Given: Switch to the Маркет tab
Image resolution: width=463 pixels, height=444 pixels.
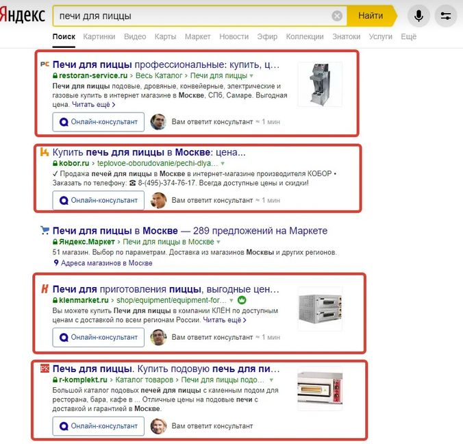Looking at the screenshot, I should point(197,36).
